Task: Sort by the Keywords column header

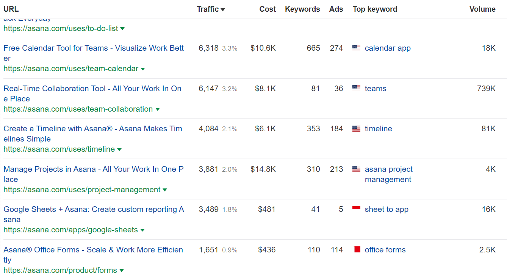Action: 302,9
